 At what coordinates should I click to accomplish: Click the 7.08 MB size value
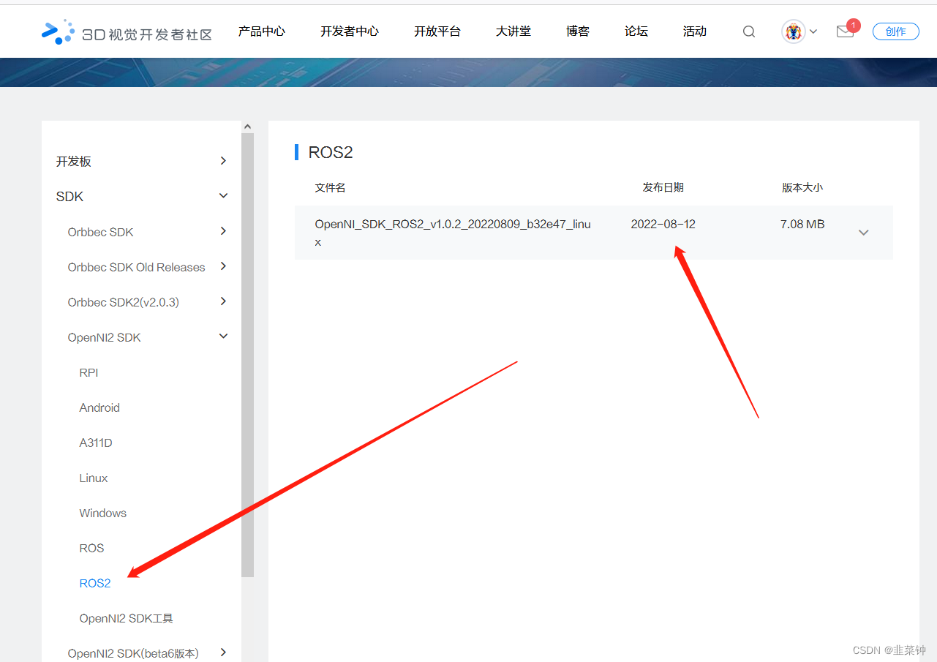point(802,224)
